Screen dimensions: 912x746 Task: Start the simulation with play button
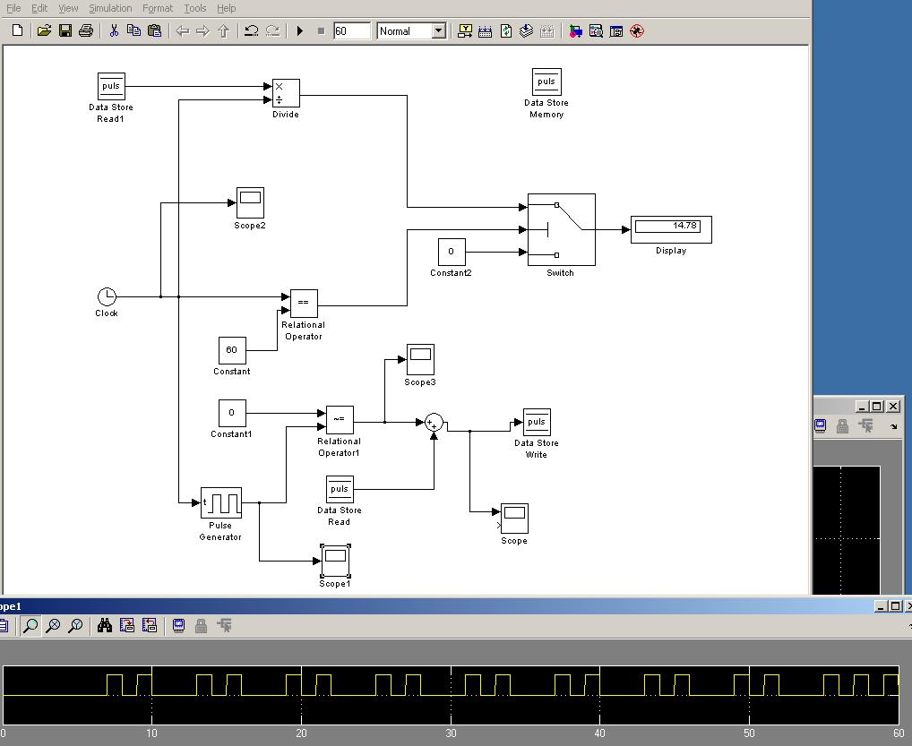pos(300,30)
